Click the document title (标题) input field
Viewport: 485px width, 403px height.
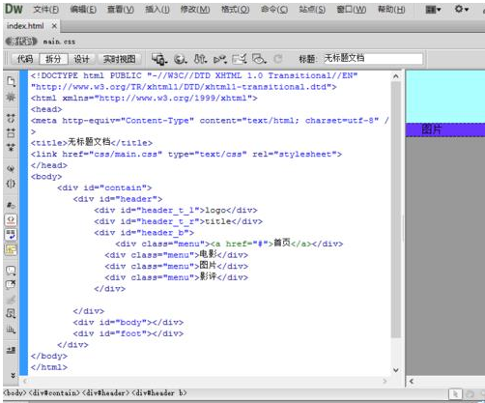pyautogui.click(x=373, y=59)
